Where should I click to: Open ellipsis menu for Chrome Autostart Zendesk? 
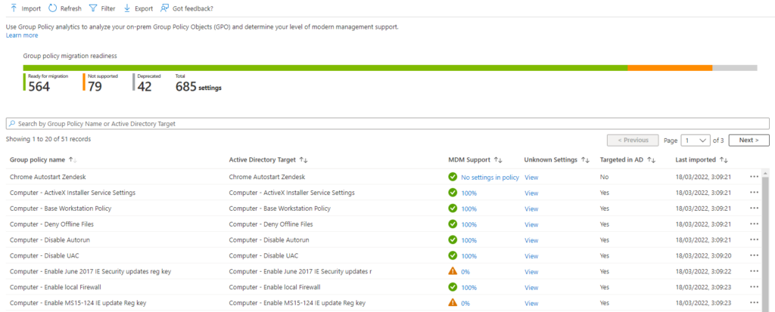(x=754, y=176)
